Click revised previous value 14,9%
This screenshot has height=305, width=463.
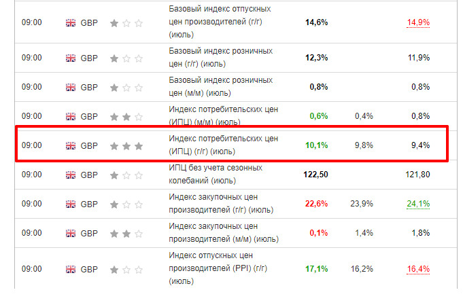(418, 22)
